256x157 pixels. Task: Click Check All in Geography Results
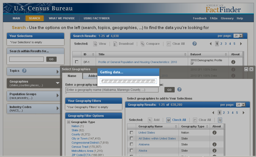(176, 120)
